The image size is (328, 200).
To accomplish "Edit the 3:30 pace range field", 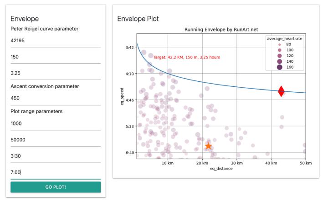I will (x=56, y=156).
